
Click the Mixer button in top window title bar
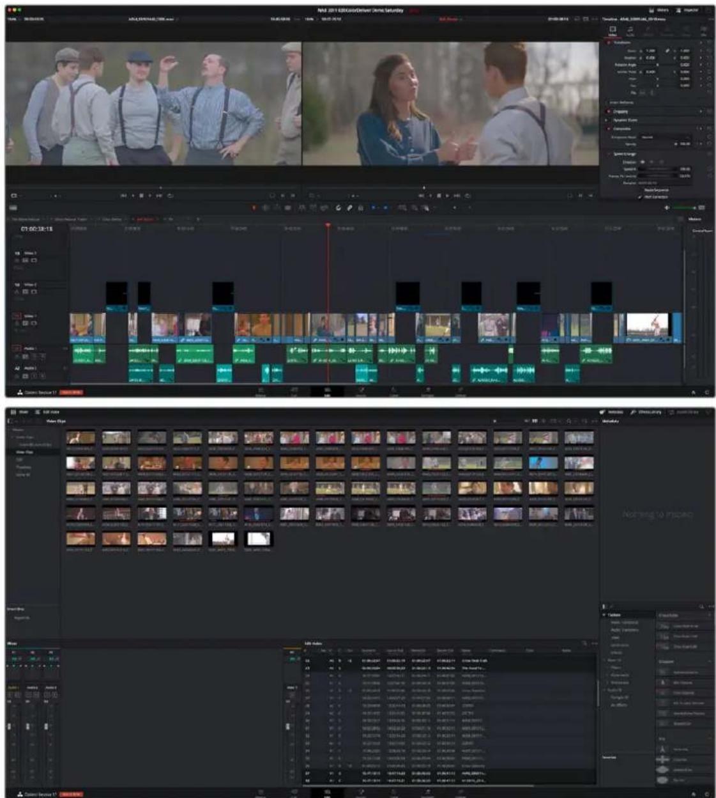click(x=659, y=10)
